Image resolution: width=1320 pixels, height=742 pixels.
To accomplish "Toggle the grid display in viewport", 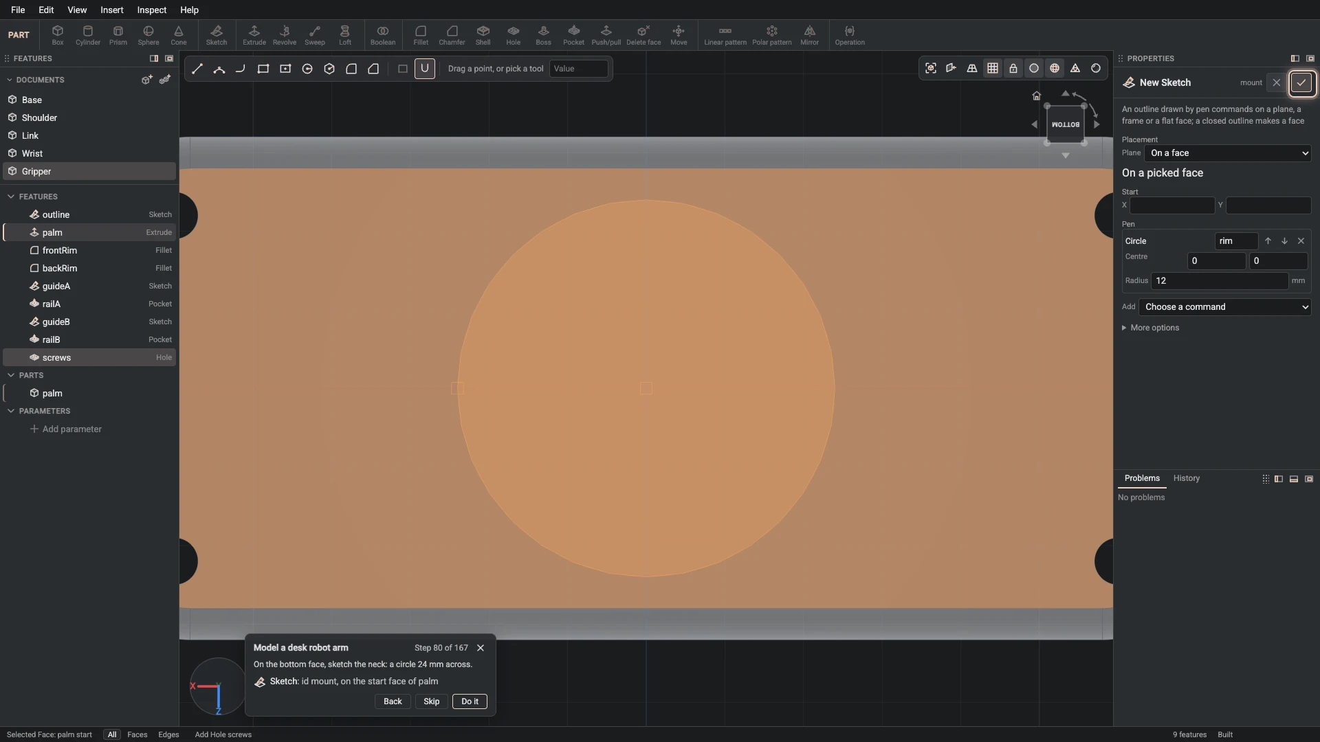I will click(992, 68).
